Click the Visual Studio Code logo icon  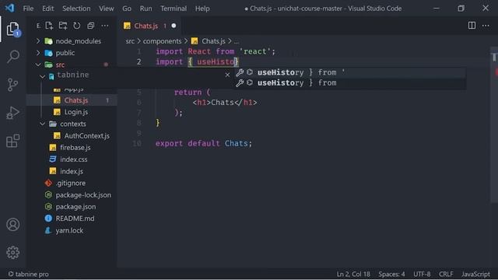(9, 8)
